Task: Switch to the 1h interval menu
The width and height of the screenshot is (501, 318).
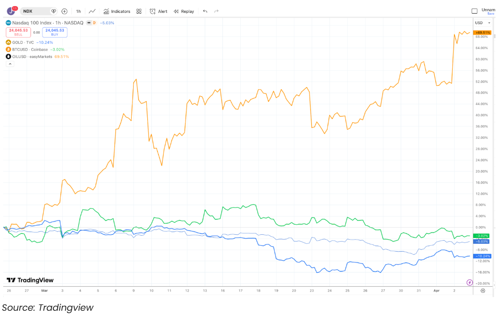Action: 77,11
